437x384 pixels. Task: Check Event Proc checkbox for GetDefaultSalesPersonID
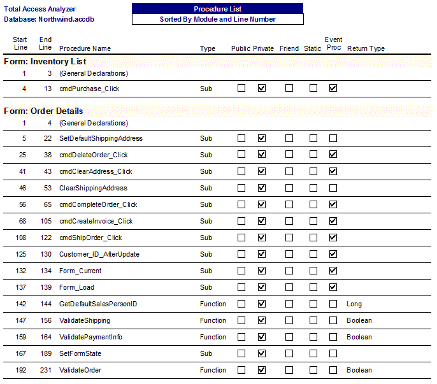pos(333,304)
